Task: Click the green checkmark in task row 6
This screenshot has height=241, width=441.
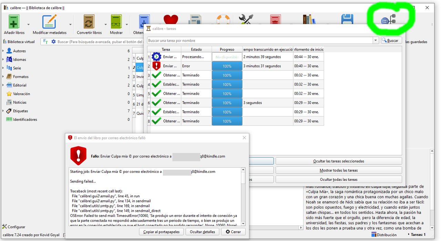Action: (156, 103)
